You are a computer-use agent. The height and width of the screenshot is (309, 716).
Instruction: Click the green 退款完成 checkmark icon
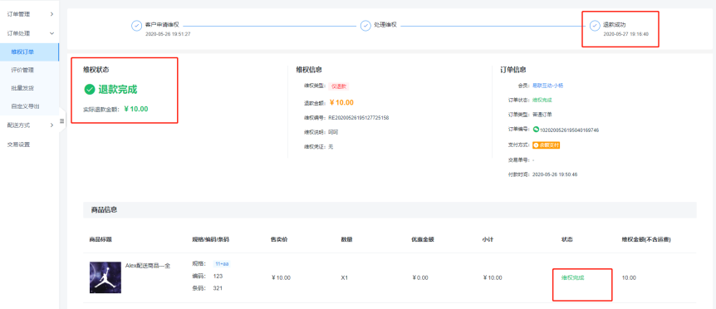click(x=90, y=90)
